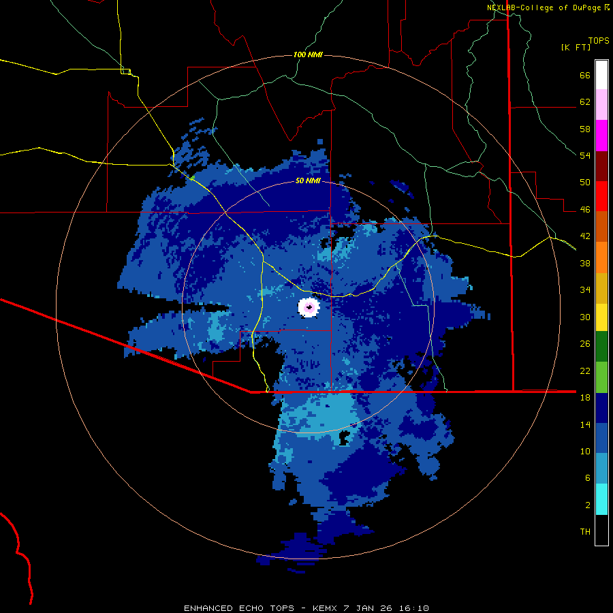Click the '58' legend value
Screen dimensions: 613x613
[x=585, y=129]
